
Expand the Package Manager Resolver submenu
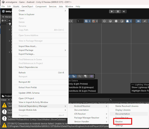(89, 118)
